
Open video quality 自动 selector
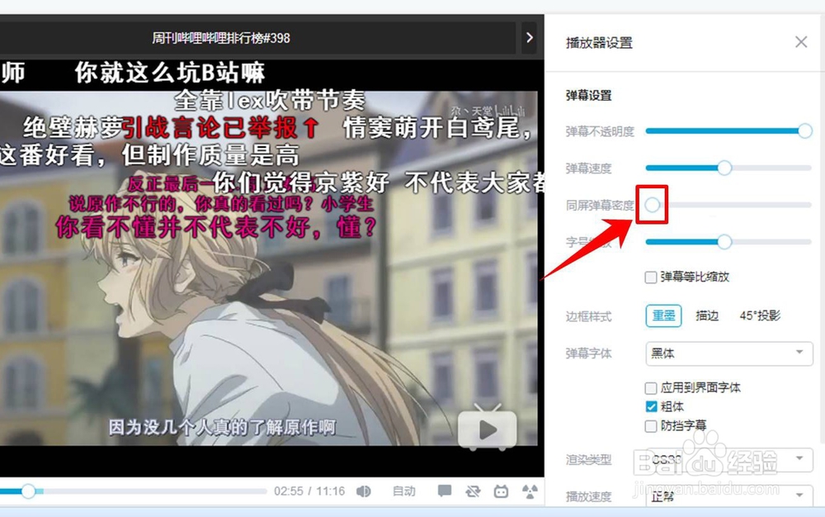[x=403, y=491]
